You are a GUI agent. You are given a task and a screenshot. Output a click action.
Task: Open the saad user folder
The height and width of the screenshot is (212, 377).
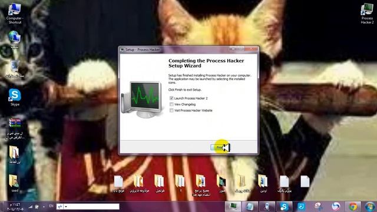pyautogui.click(x=14, y=183)
